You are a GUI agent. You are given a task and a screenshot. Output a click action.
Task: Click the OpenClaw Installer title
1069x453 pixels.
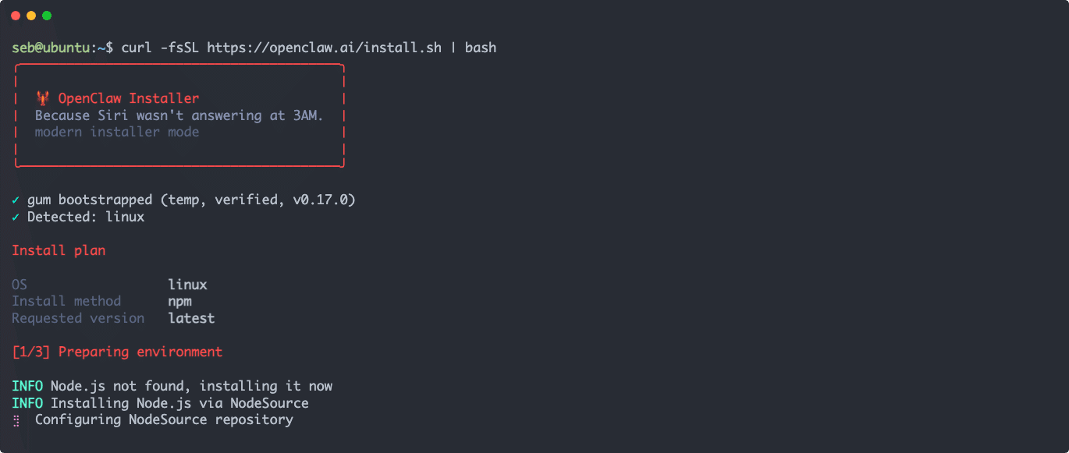click(128, 98)
